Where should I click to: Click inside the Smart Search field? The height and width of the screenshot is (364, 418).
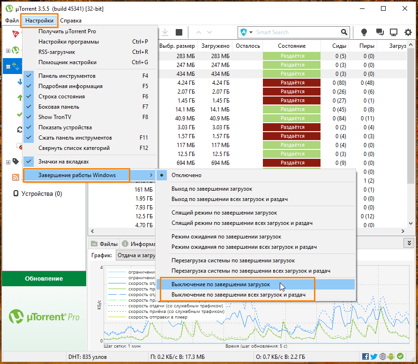click(x=297, y=32)
